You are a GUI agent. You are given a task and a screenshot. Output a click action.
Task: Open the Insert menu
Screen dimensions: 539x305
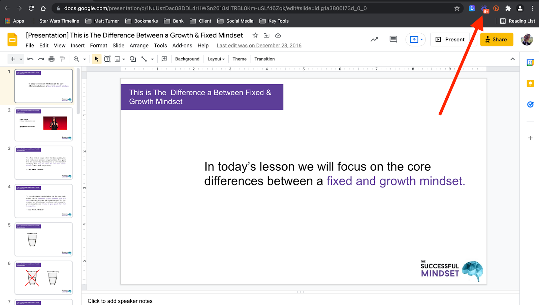[x=78, y=45]
